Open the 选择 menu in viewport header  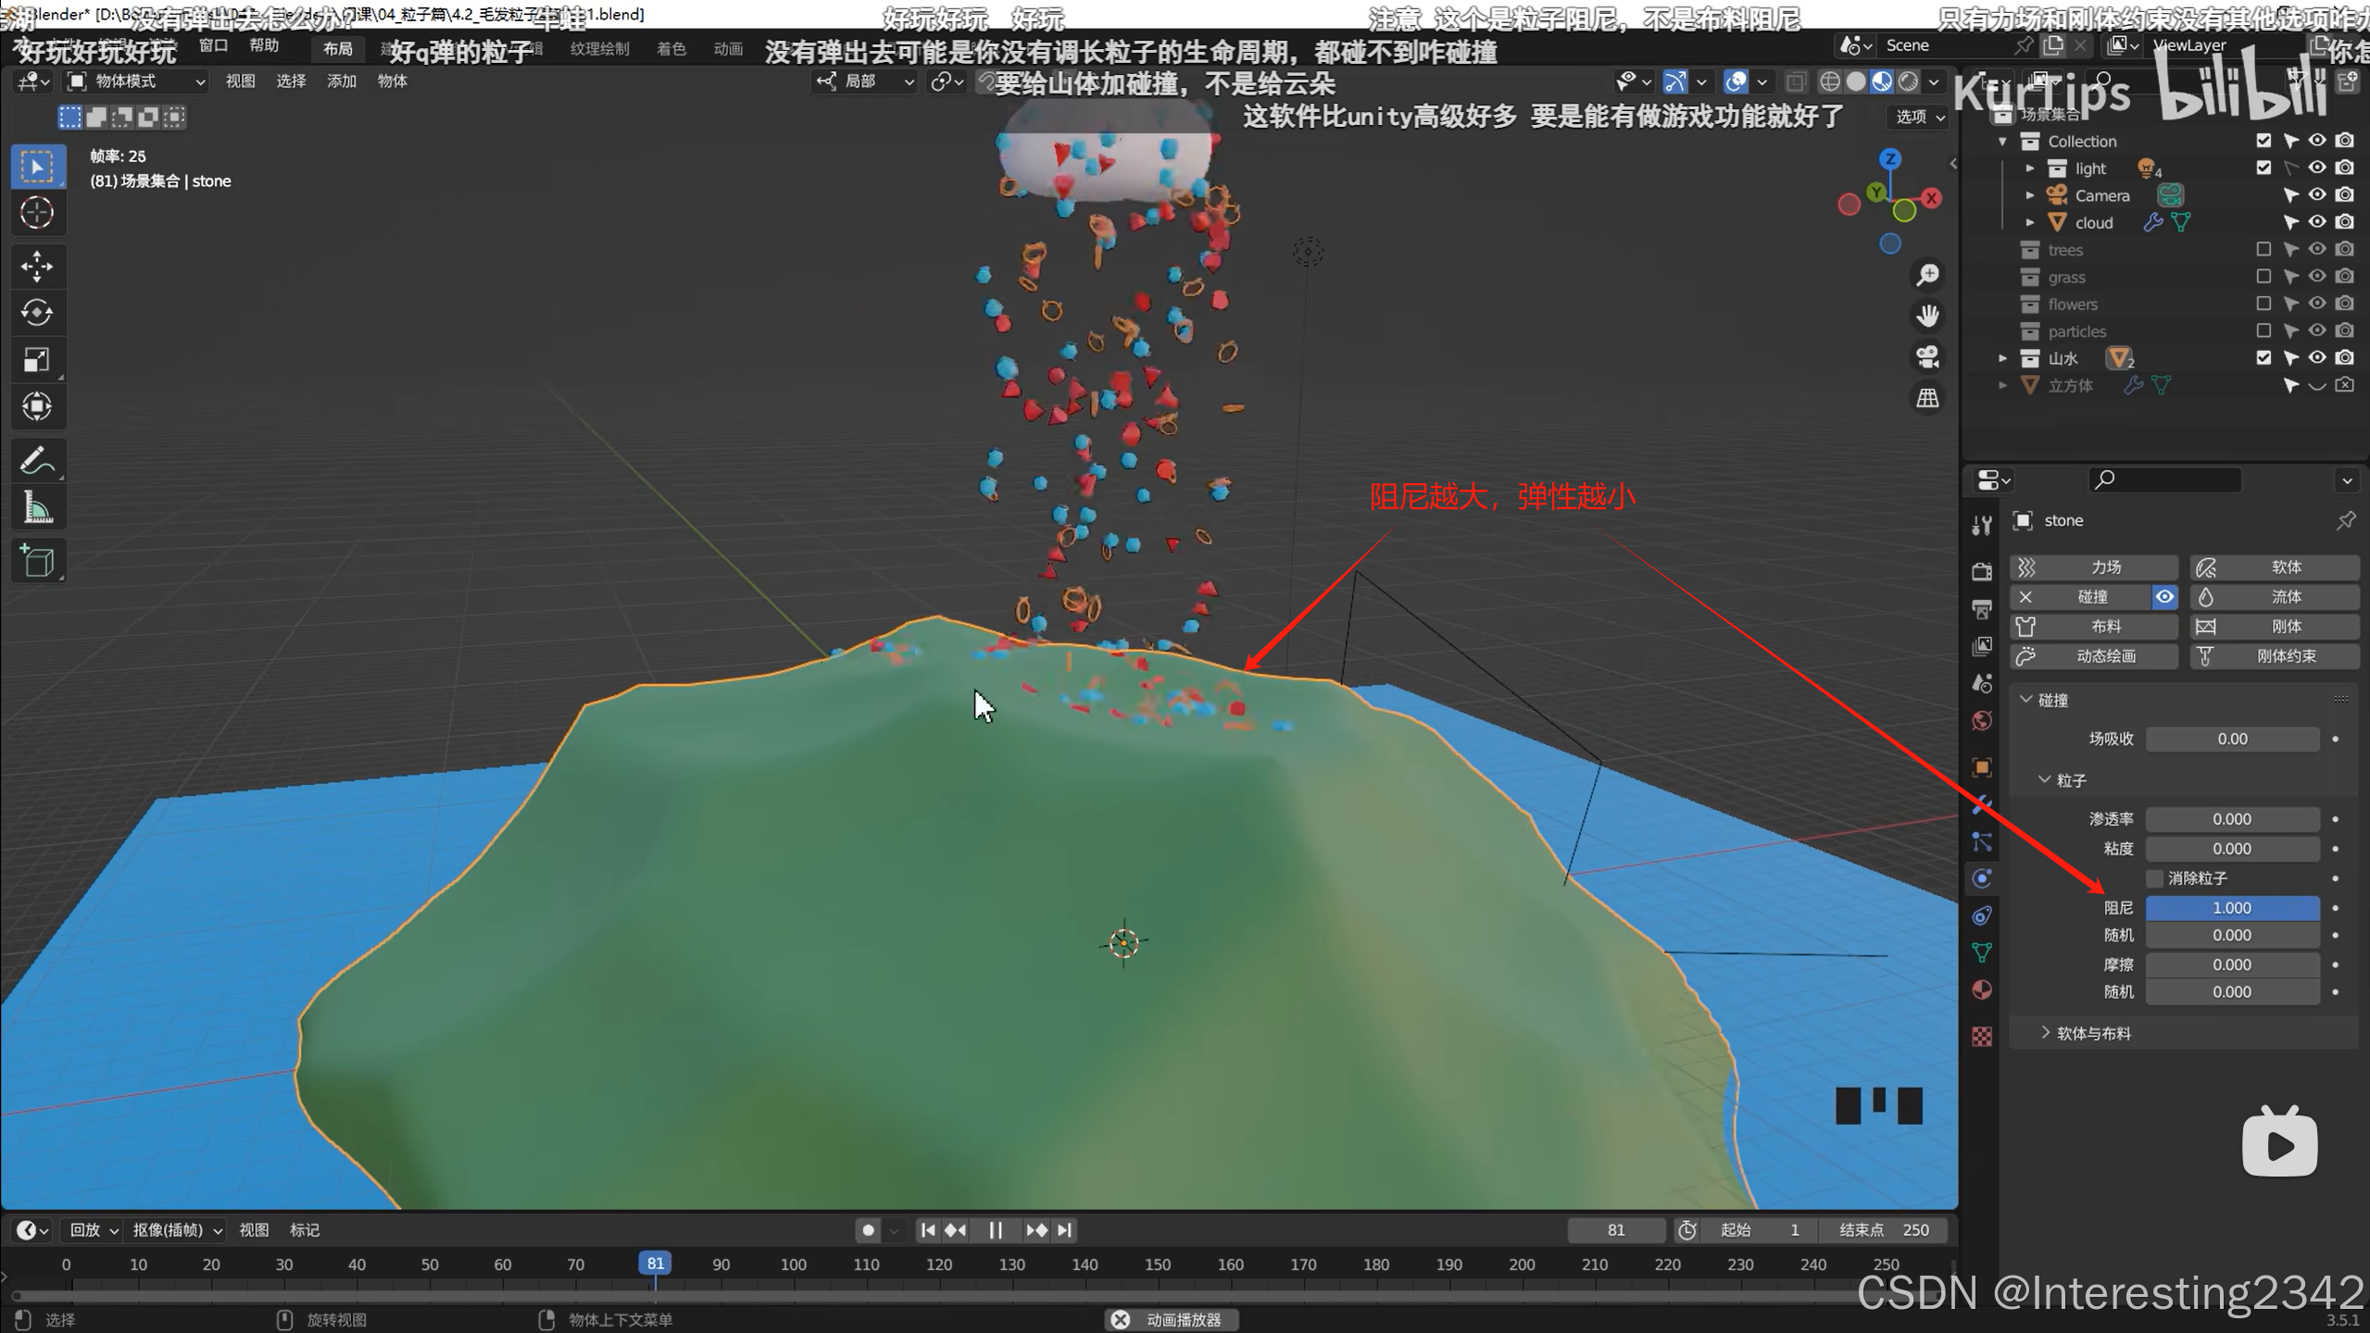(291, 81)
